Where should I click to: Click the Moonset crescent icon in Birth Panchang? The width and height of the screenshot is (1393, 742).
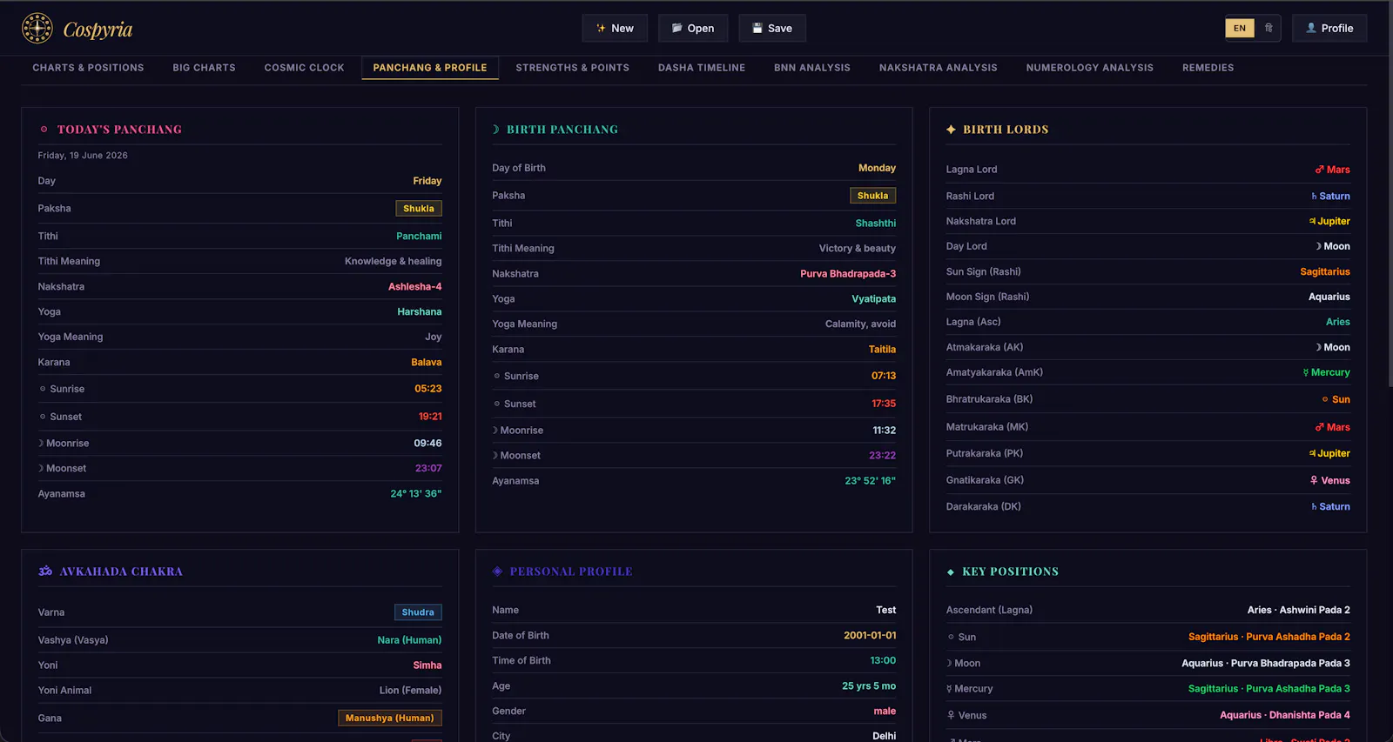pos(495,456)
